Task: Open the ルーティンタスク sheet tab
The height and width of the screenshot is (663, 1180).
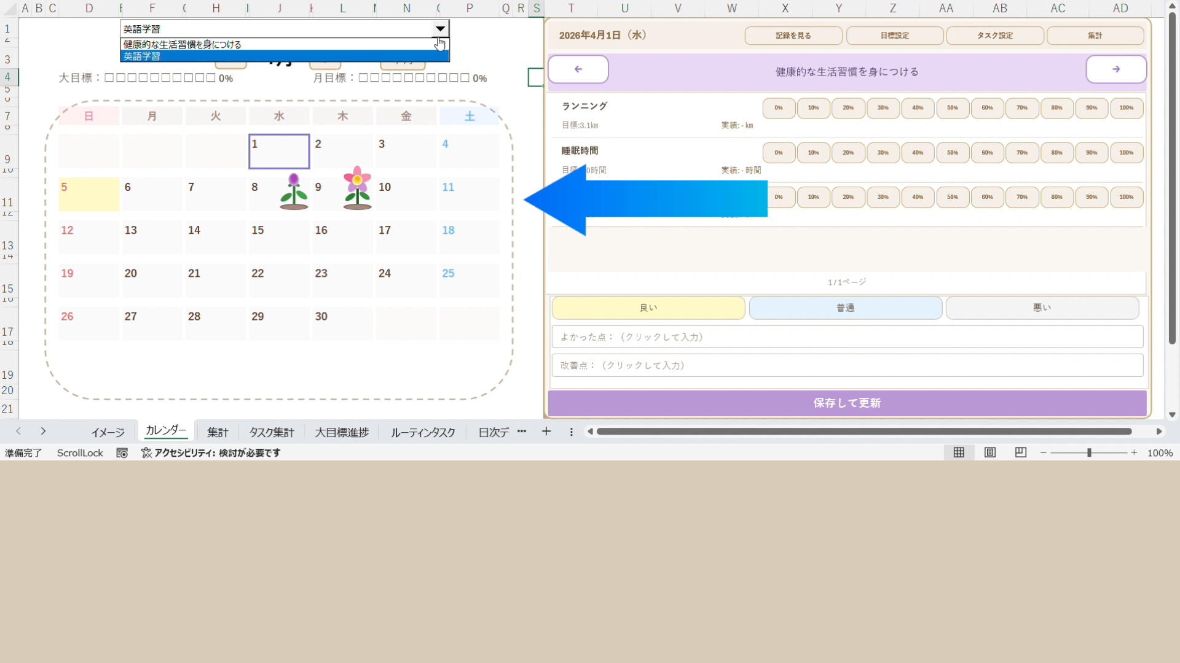Action: (x=423, y=432)
